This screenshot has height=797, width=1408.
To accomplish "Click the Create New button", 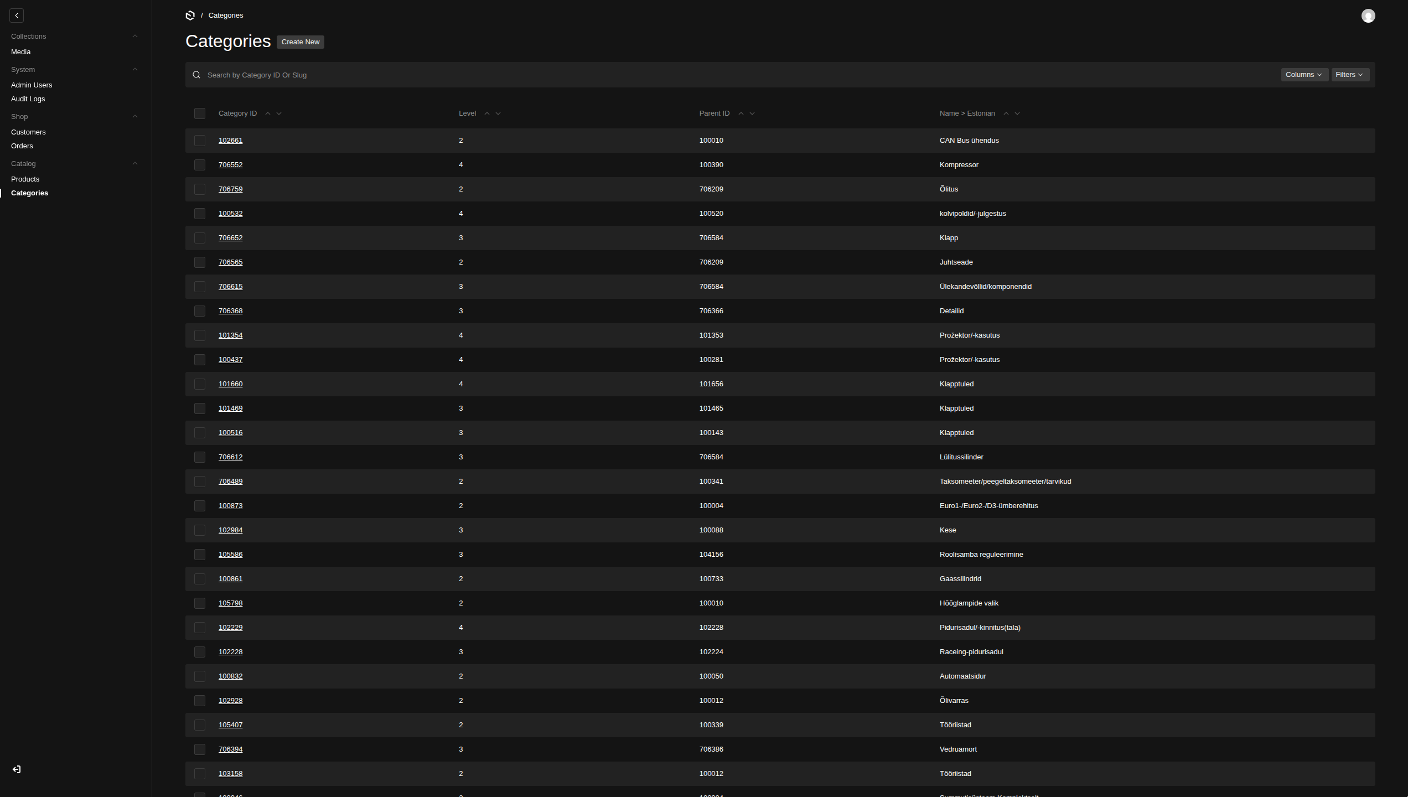I will point(301,42).
